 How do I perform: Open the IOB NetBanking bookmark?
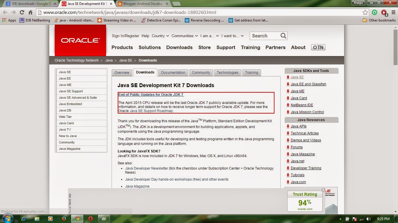35,20
